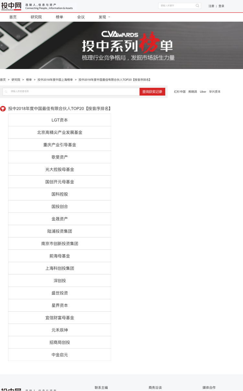Expand the 发现 dropdown arrow
The width and height of the screenshot is (243, 391).
click(109, 17)
